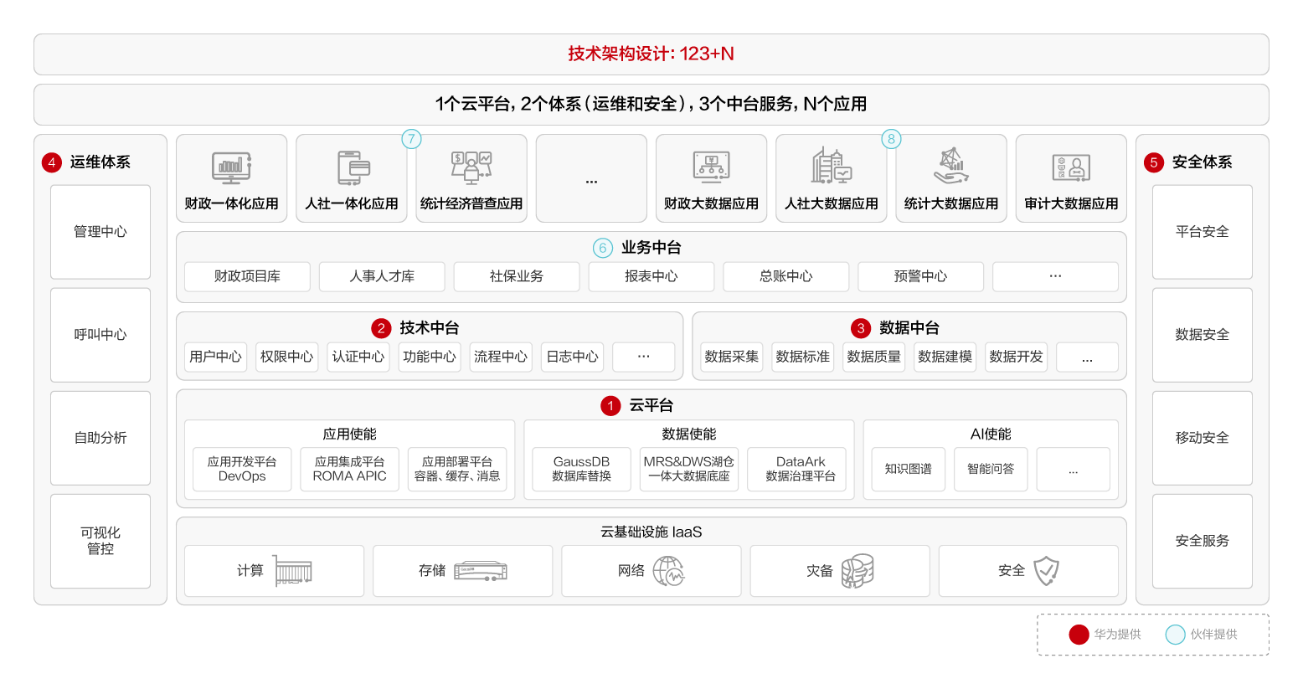Click circled number 7 badge
This screenshot has height=689, width=1303.
(411, 139)
